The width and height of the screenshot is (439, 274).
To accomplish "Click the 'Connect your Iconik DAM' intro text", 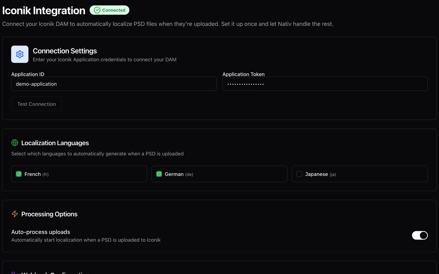I will click(168, 24).
